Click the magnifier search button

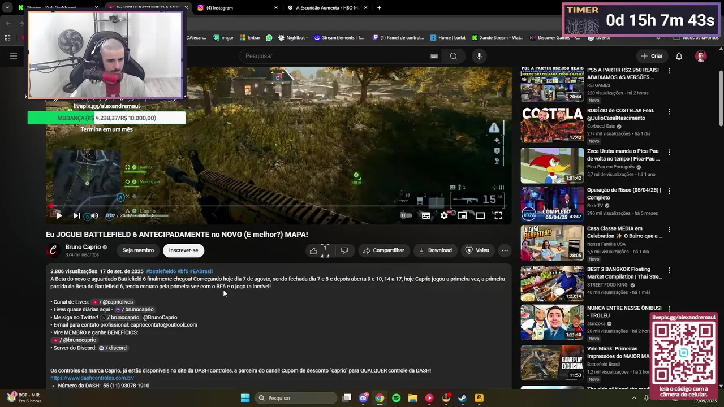454,56
